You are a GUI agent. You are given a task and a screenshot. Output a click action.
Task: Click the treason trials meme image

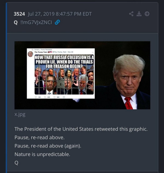64,75
